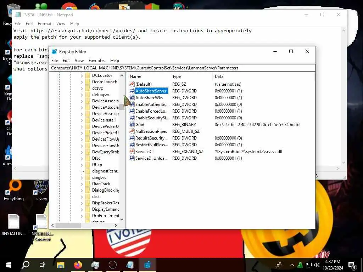Click the Guid binary value icon
Image resolution: width=363 pixels, height=272 pixels.
tap(132, 124)
